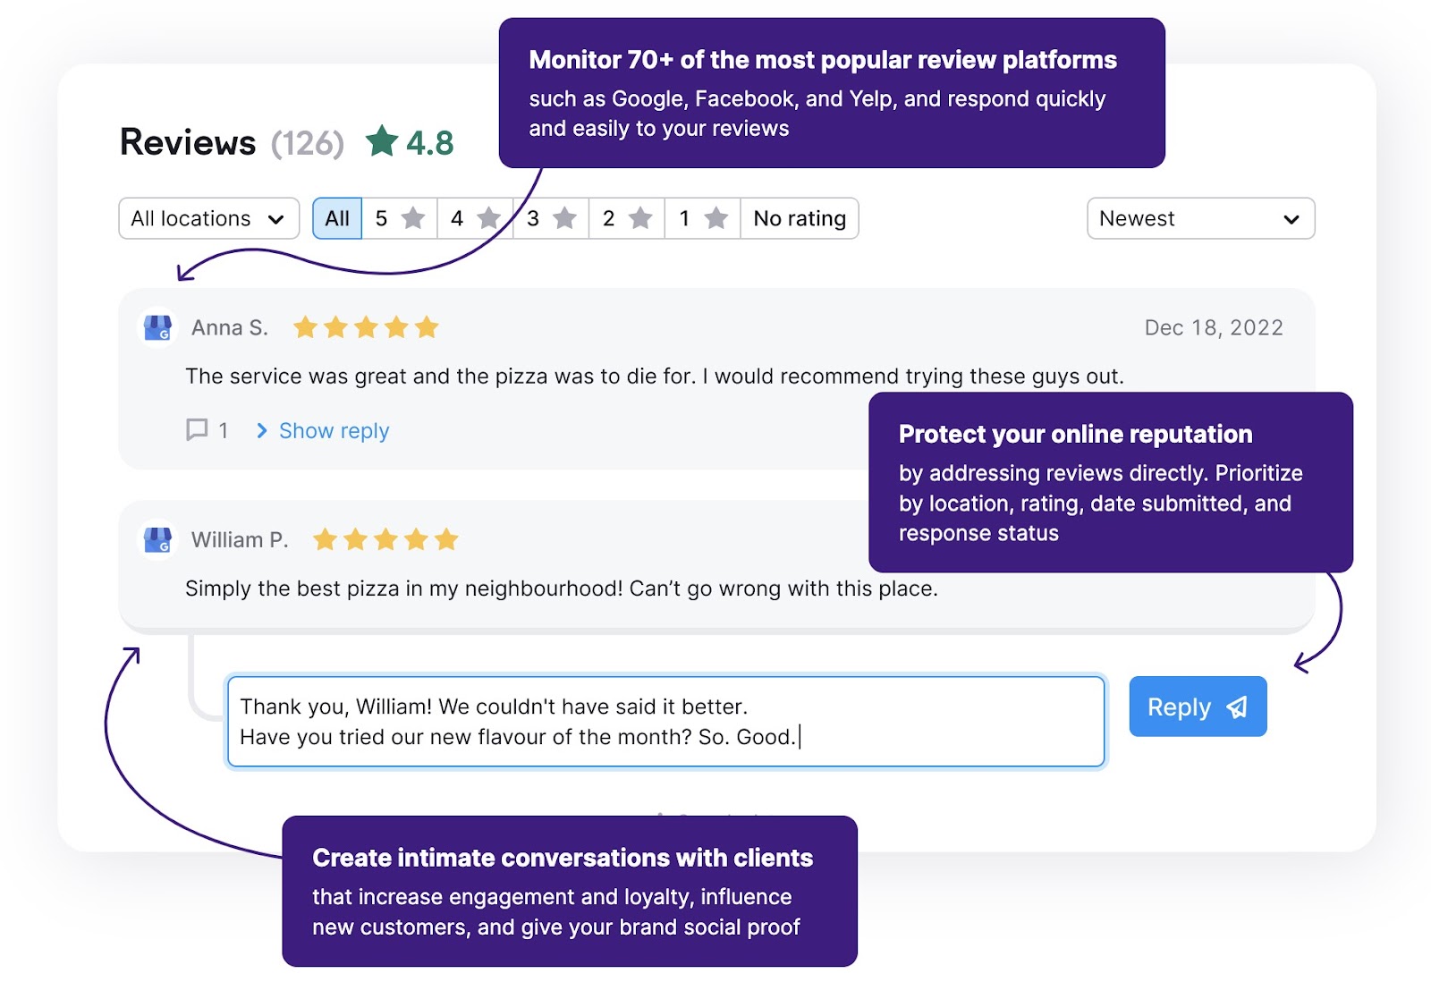
Task: Click the first star of Anna S.'s rating
Action: point(305,327)
